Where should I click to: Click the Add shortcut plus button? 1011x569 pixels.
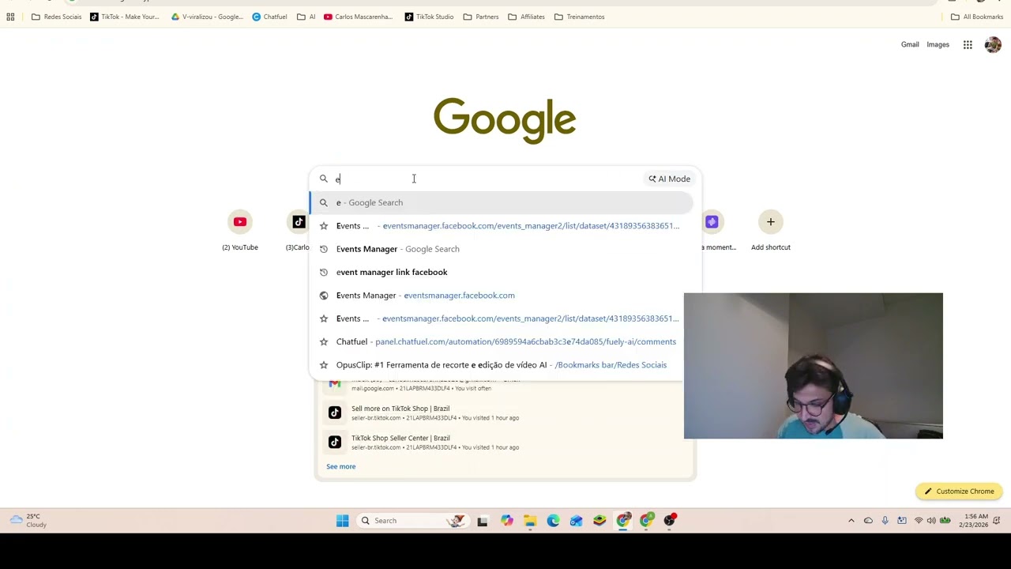[771, 222]
